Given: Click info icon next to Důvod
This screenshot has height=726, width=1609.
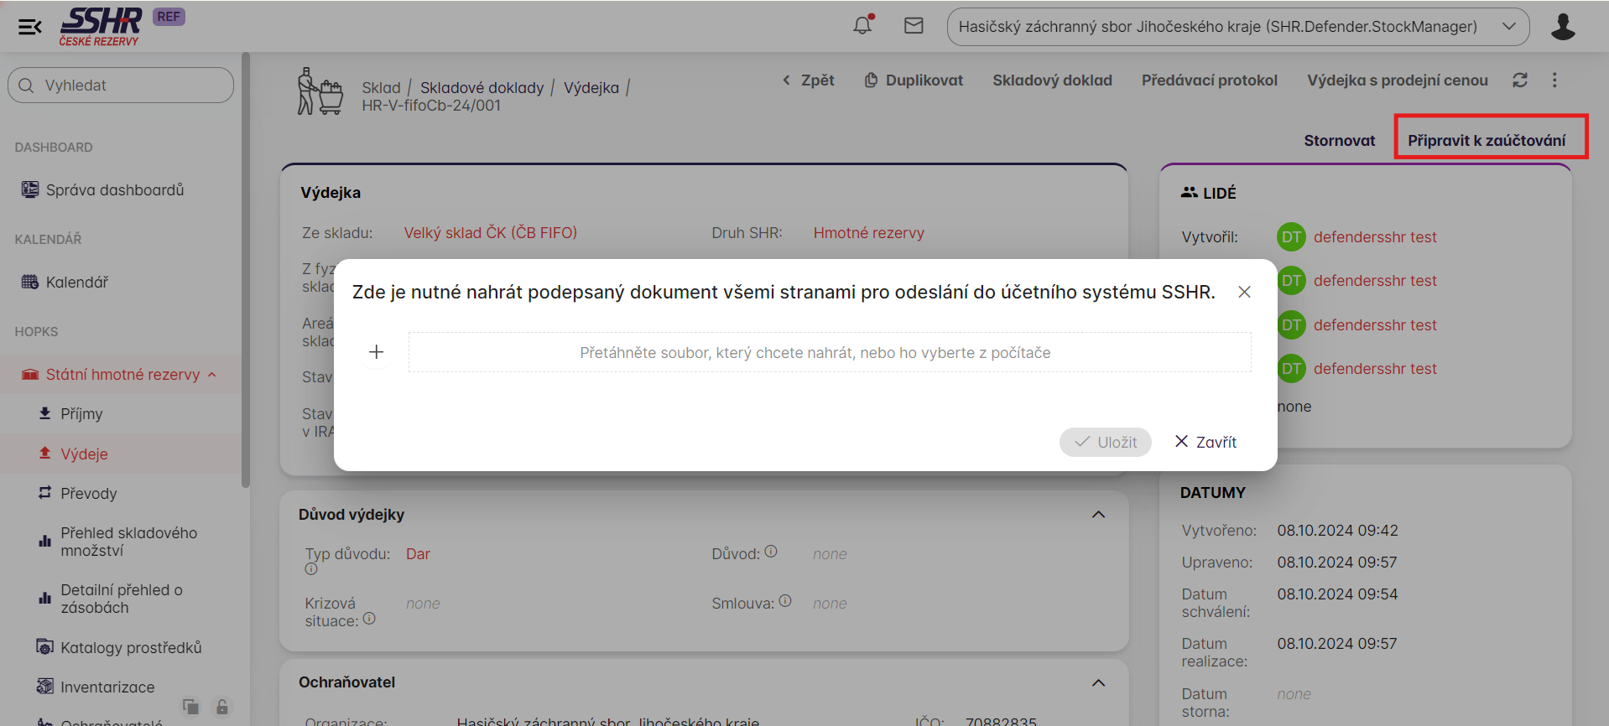Looking at the screenshot, I should (x=771, y=552).
